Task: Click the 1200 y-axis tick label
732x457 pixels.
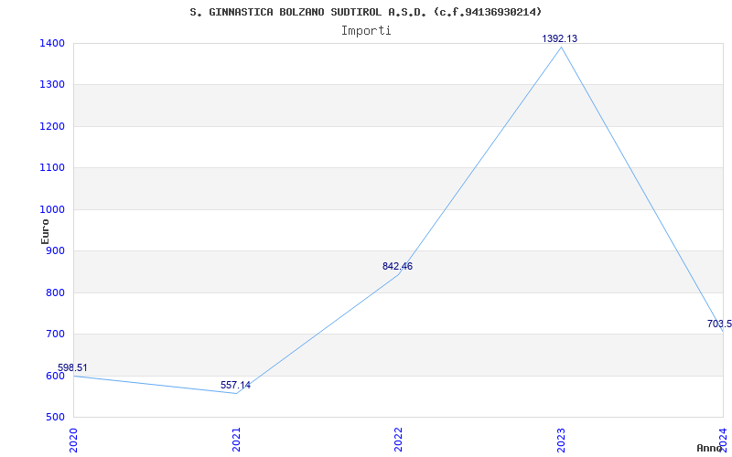Action: 52,126
